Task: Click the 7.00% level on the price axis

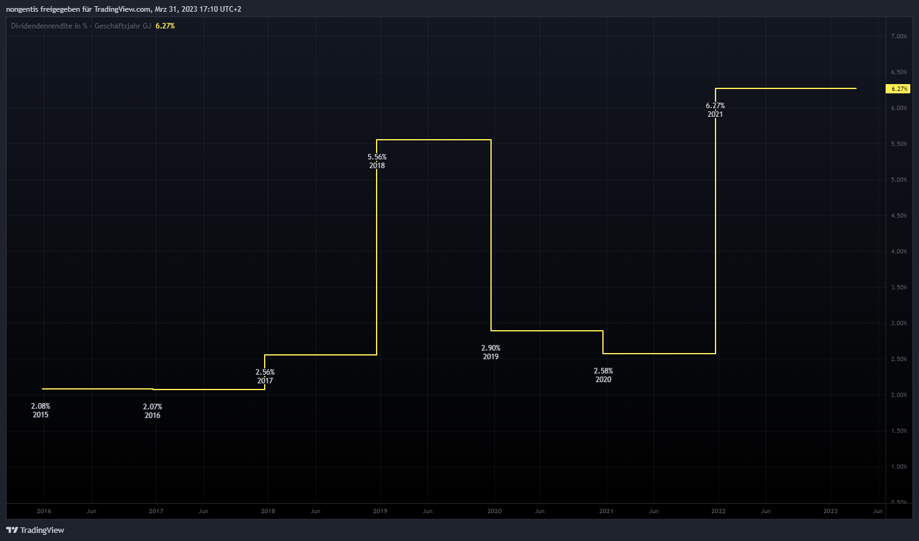Action: pyautogui.click(x=899, y=36)
